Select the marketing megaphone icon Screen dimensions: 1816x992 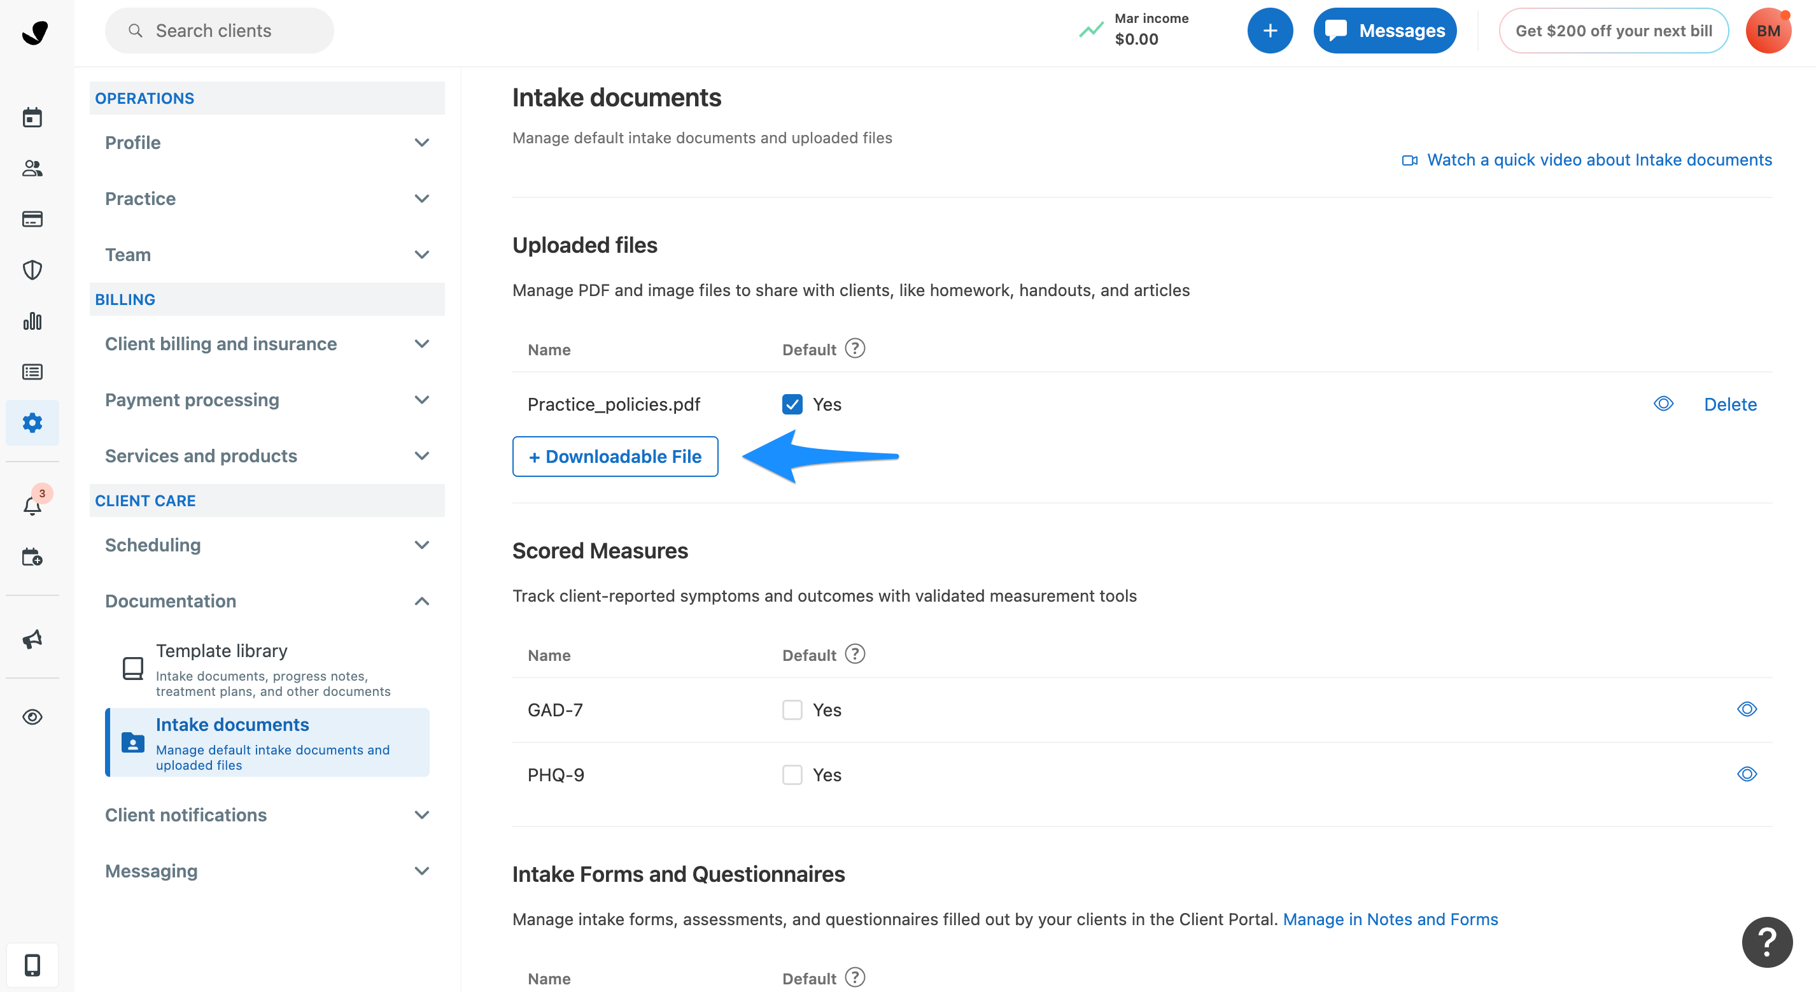[32, 639]
